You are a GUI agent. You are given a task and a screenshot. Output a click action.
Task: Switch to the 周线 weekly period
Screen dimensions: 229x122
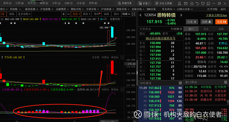11,14
